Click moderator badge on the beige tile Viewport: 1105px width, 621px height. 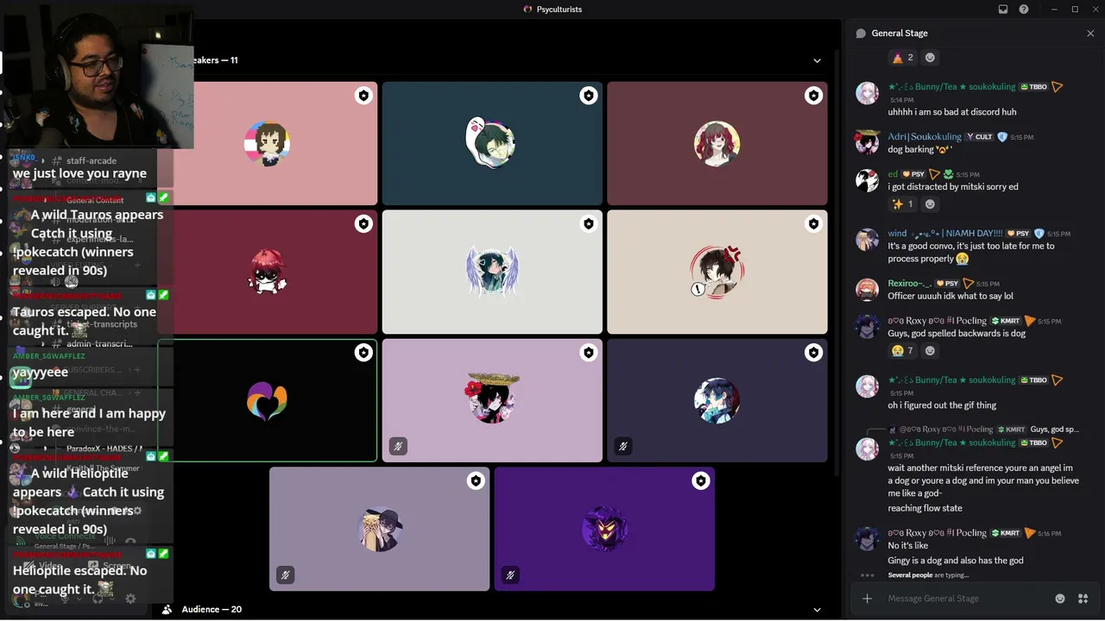pyautogui.click(x=813, y=224)
